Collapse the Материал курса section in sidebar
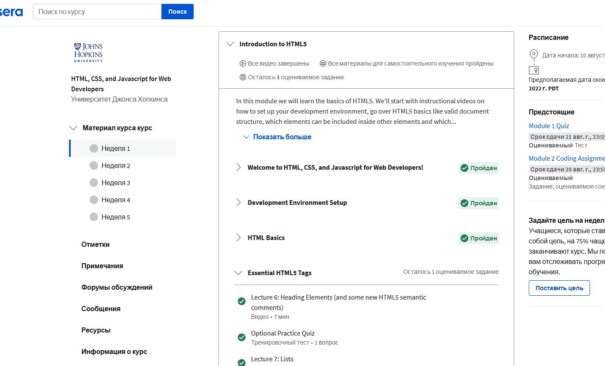This screenshot has width=605, height=366. coord(73,128)
